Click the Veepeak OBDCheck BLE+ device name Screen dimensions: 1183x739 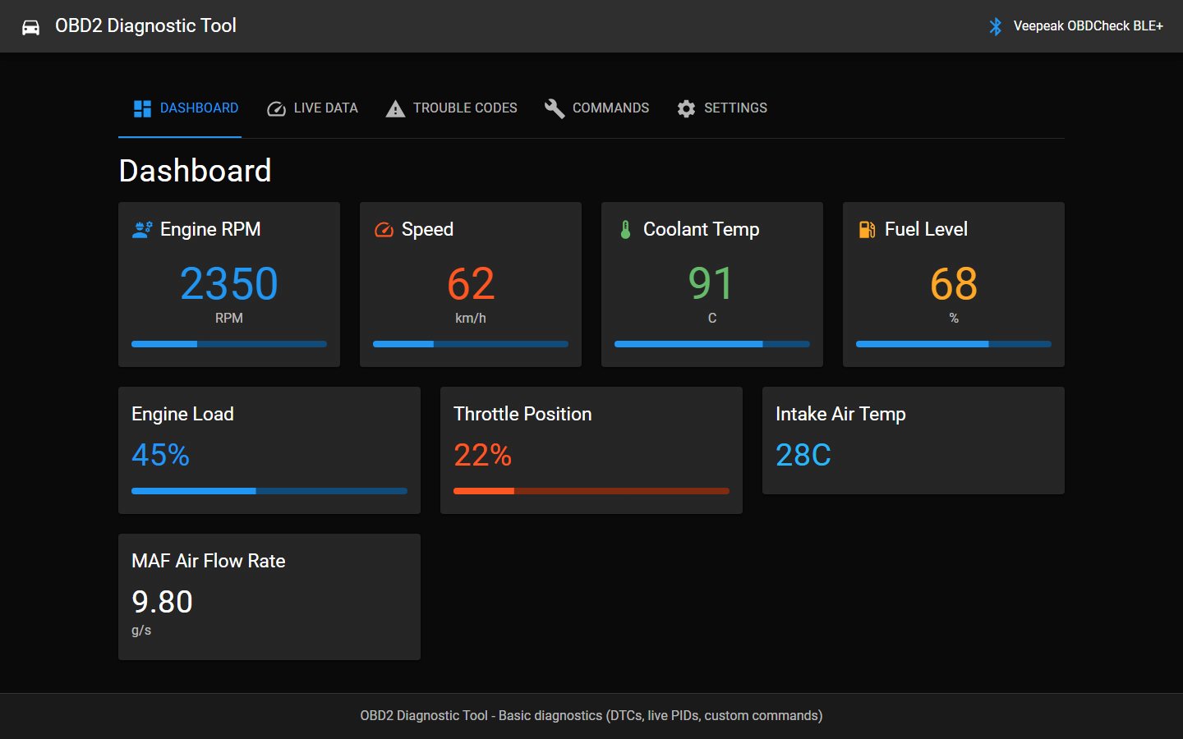click(x=1088, y=26)
